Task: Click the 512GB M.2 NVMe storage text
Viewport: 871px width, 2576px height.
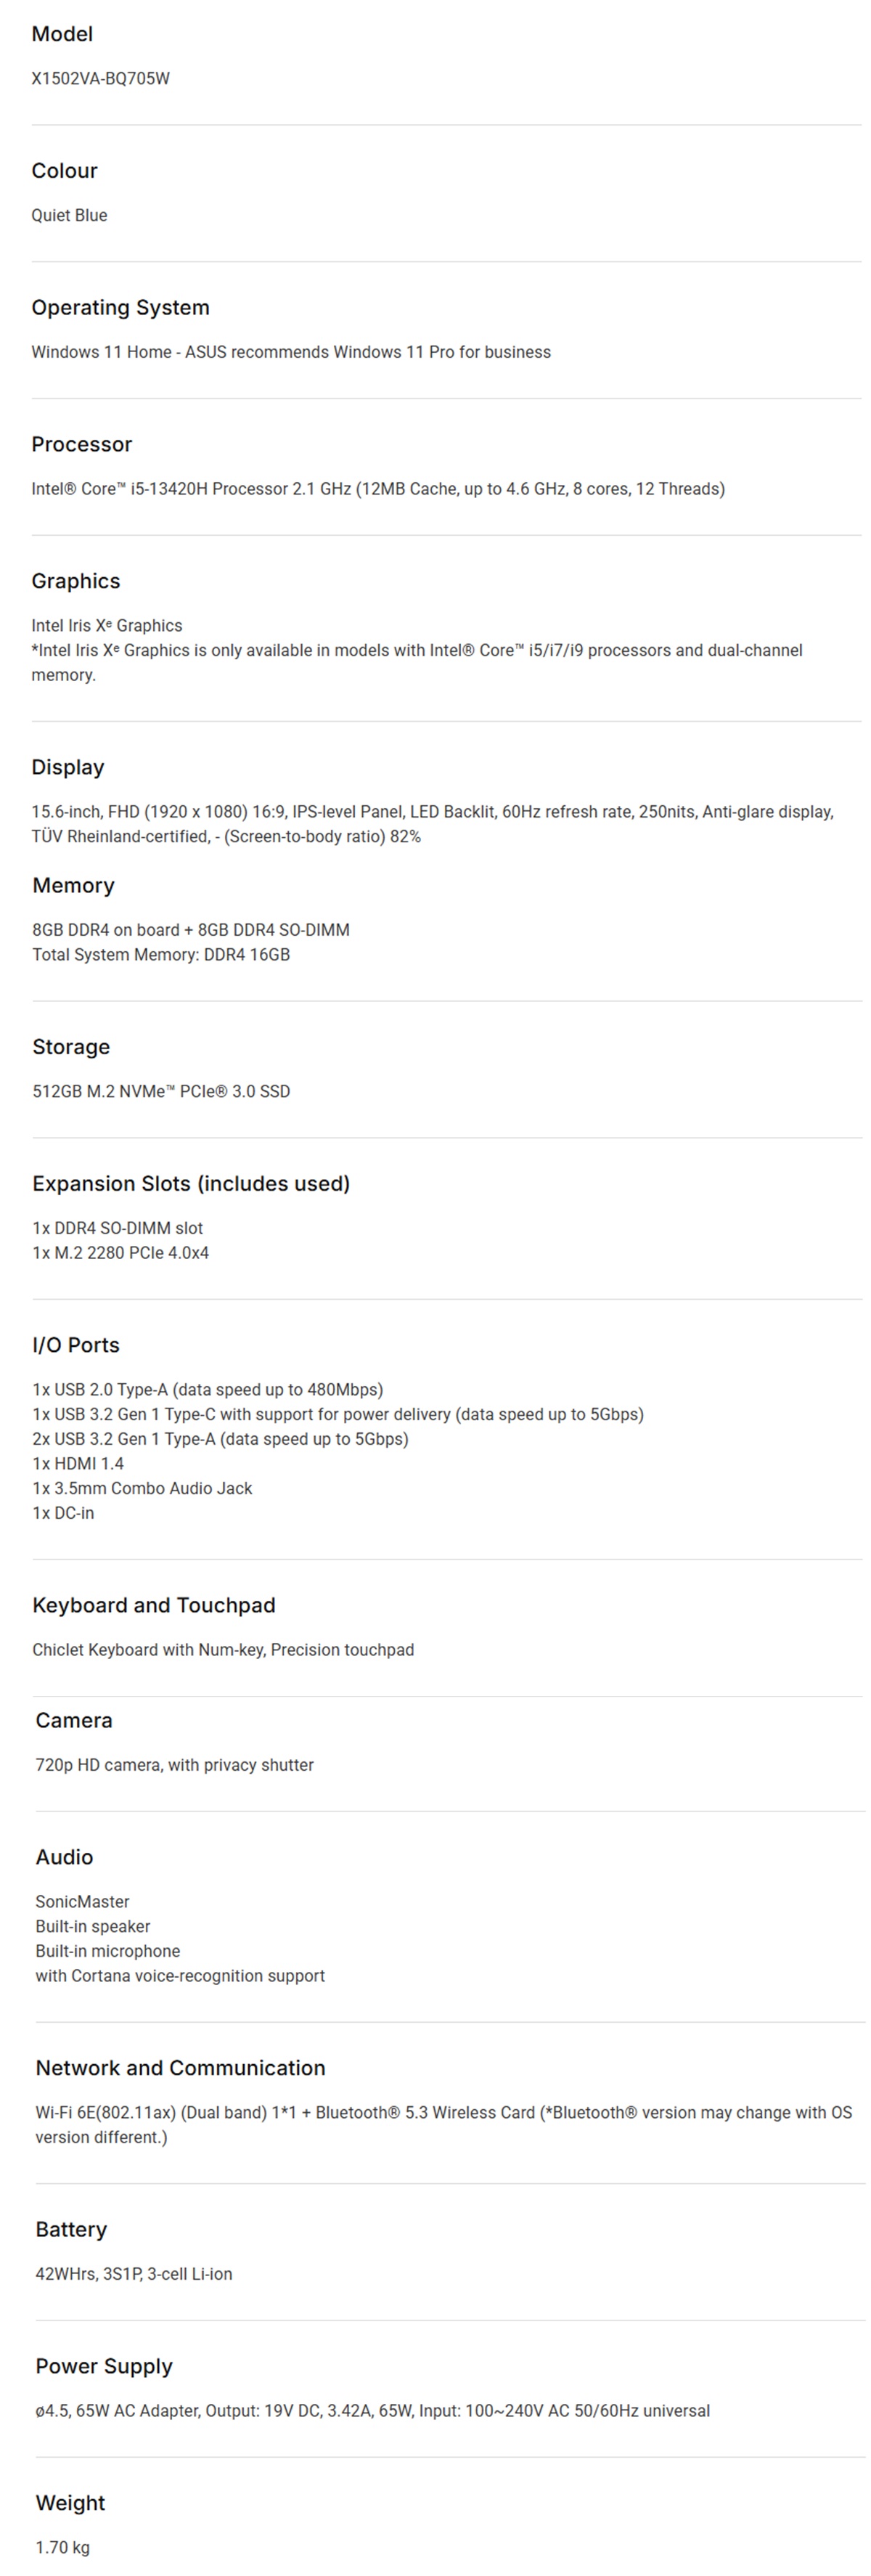Action: (x=161, y=1092)
